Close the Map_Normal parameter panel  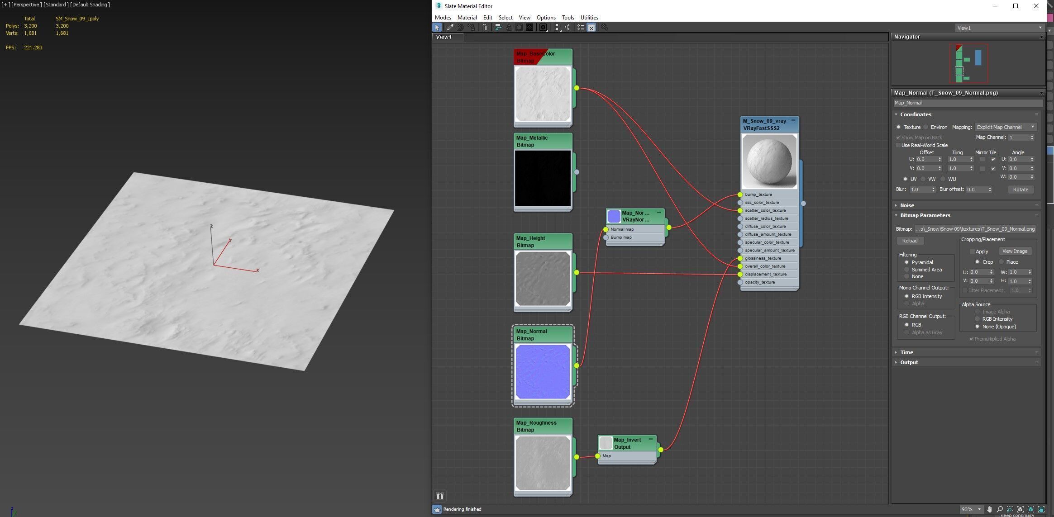coord(1041,93)
